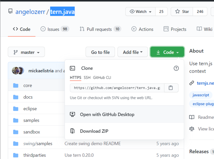This screenshot has width=214, height=159.
Task: Open the docs folder
Action: (x=28, y=97)
